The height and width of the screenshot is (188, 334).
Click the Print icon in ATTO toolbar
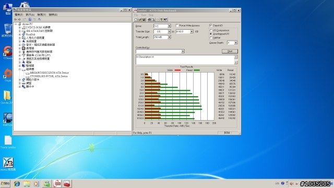click(149, 20)
